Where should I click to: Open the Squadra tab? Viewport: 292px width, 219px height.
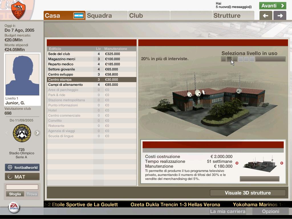click(107, 15)
